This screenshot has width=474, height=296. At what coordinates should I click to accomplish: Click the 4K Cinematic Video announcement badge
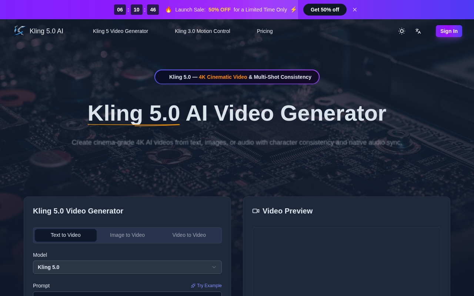coord(237,77)
